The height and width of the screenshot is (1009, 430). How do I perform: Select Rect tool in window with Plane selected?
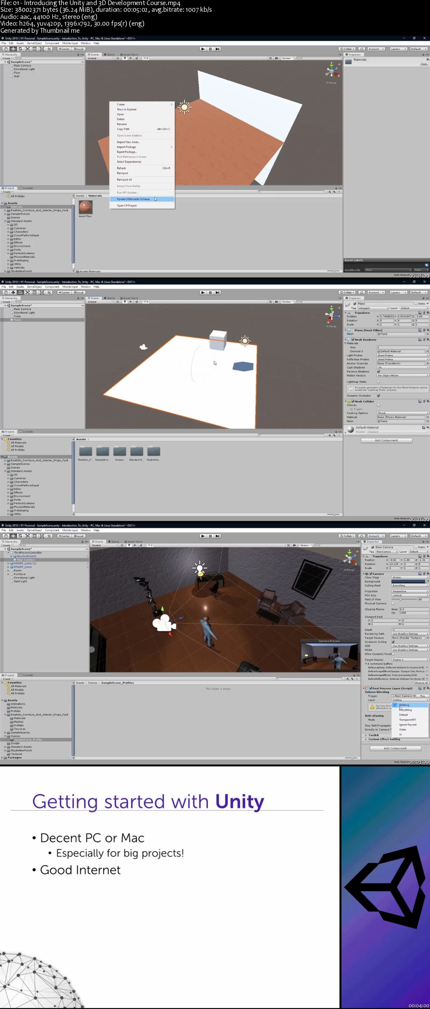click(34, 292)
